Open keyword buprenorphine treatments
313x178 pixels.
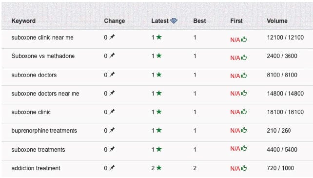44,131
